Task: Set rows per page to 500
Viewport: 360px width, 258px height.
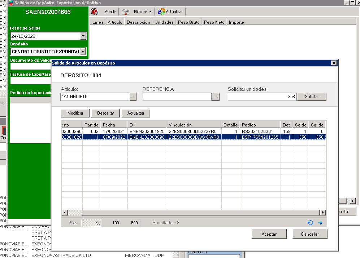Action: [x=134, y=223]
